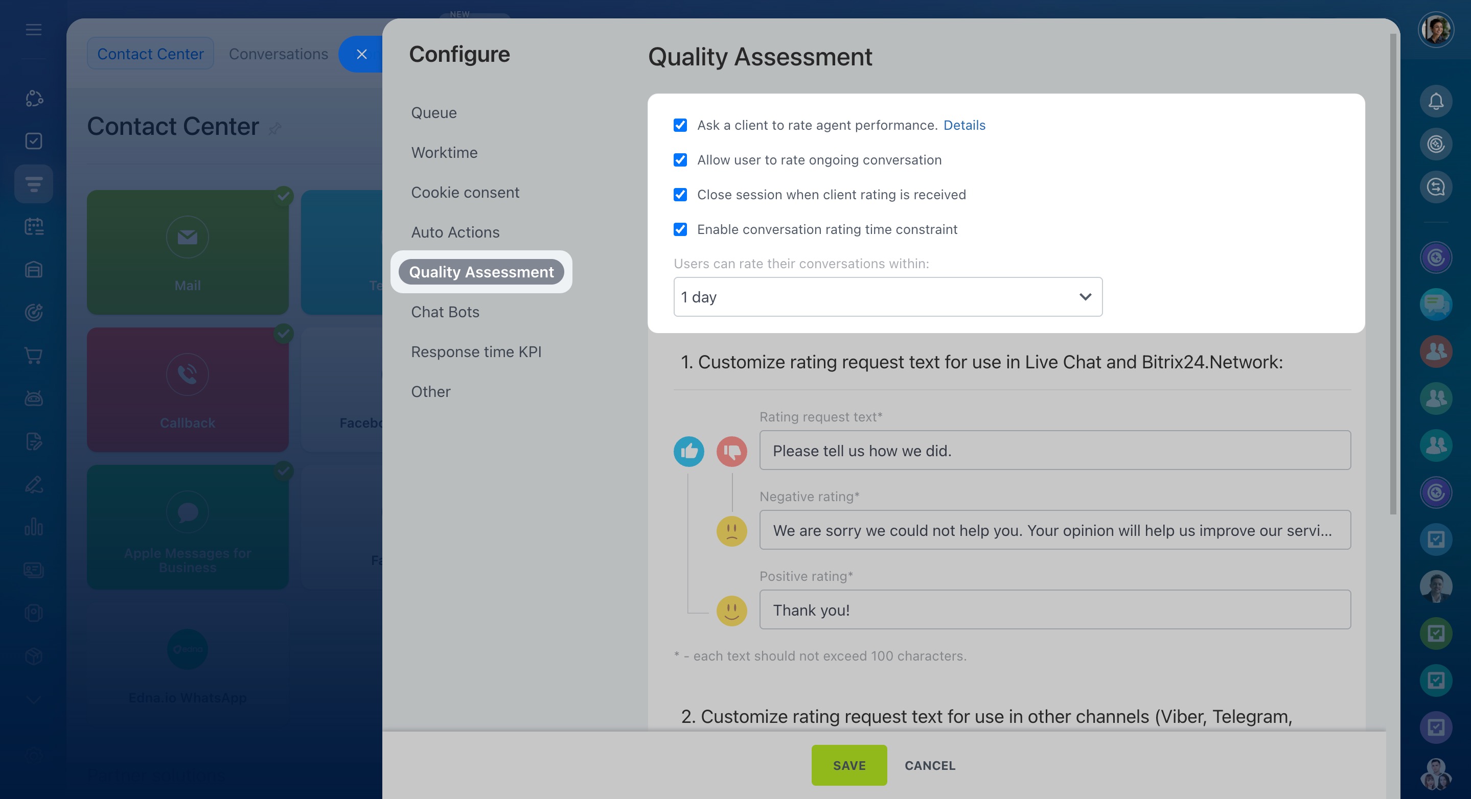Open the blue chat bubbles avatar in right panel
This screenshot has height=799, width=1471.
click(1436, 305)
